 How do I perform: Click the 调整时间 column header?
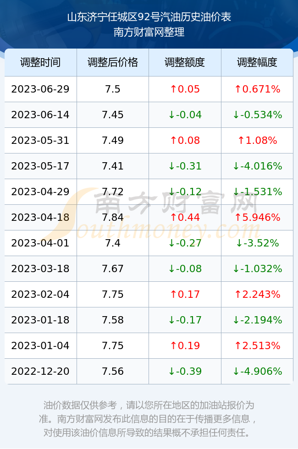click(x=40, y=62)
